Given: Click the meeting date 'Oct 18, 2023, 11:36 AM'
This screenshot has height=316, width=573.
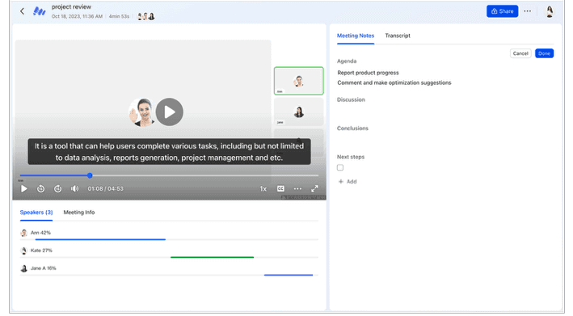Looking at the screenshot, I should [77, 16].
